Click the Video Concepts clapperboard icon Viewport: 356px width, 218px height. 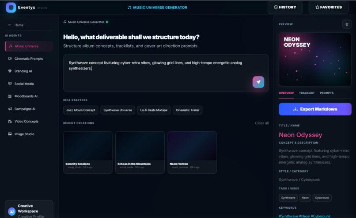[10, 122]
